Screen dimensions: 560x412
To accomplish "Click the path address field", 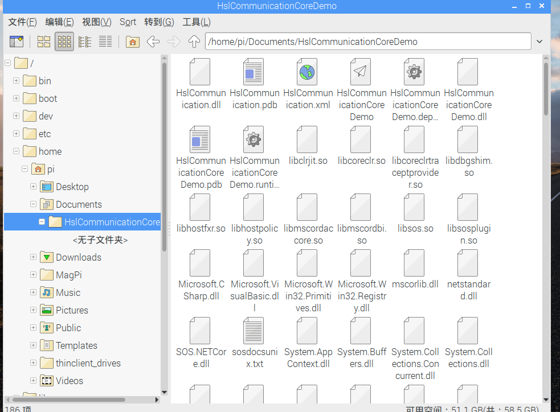I will point(368,42).
